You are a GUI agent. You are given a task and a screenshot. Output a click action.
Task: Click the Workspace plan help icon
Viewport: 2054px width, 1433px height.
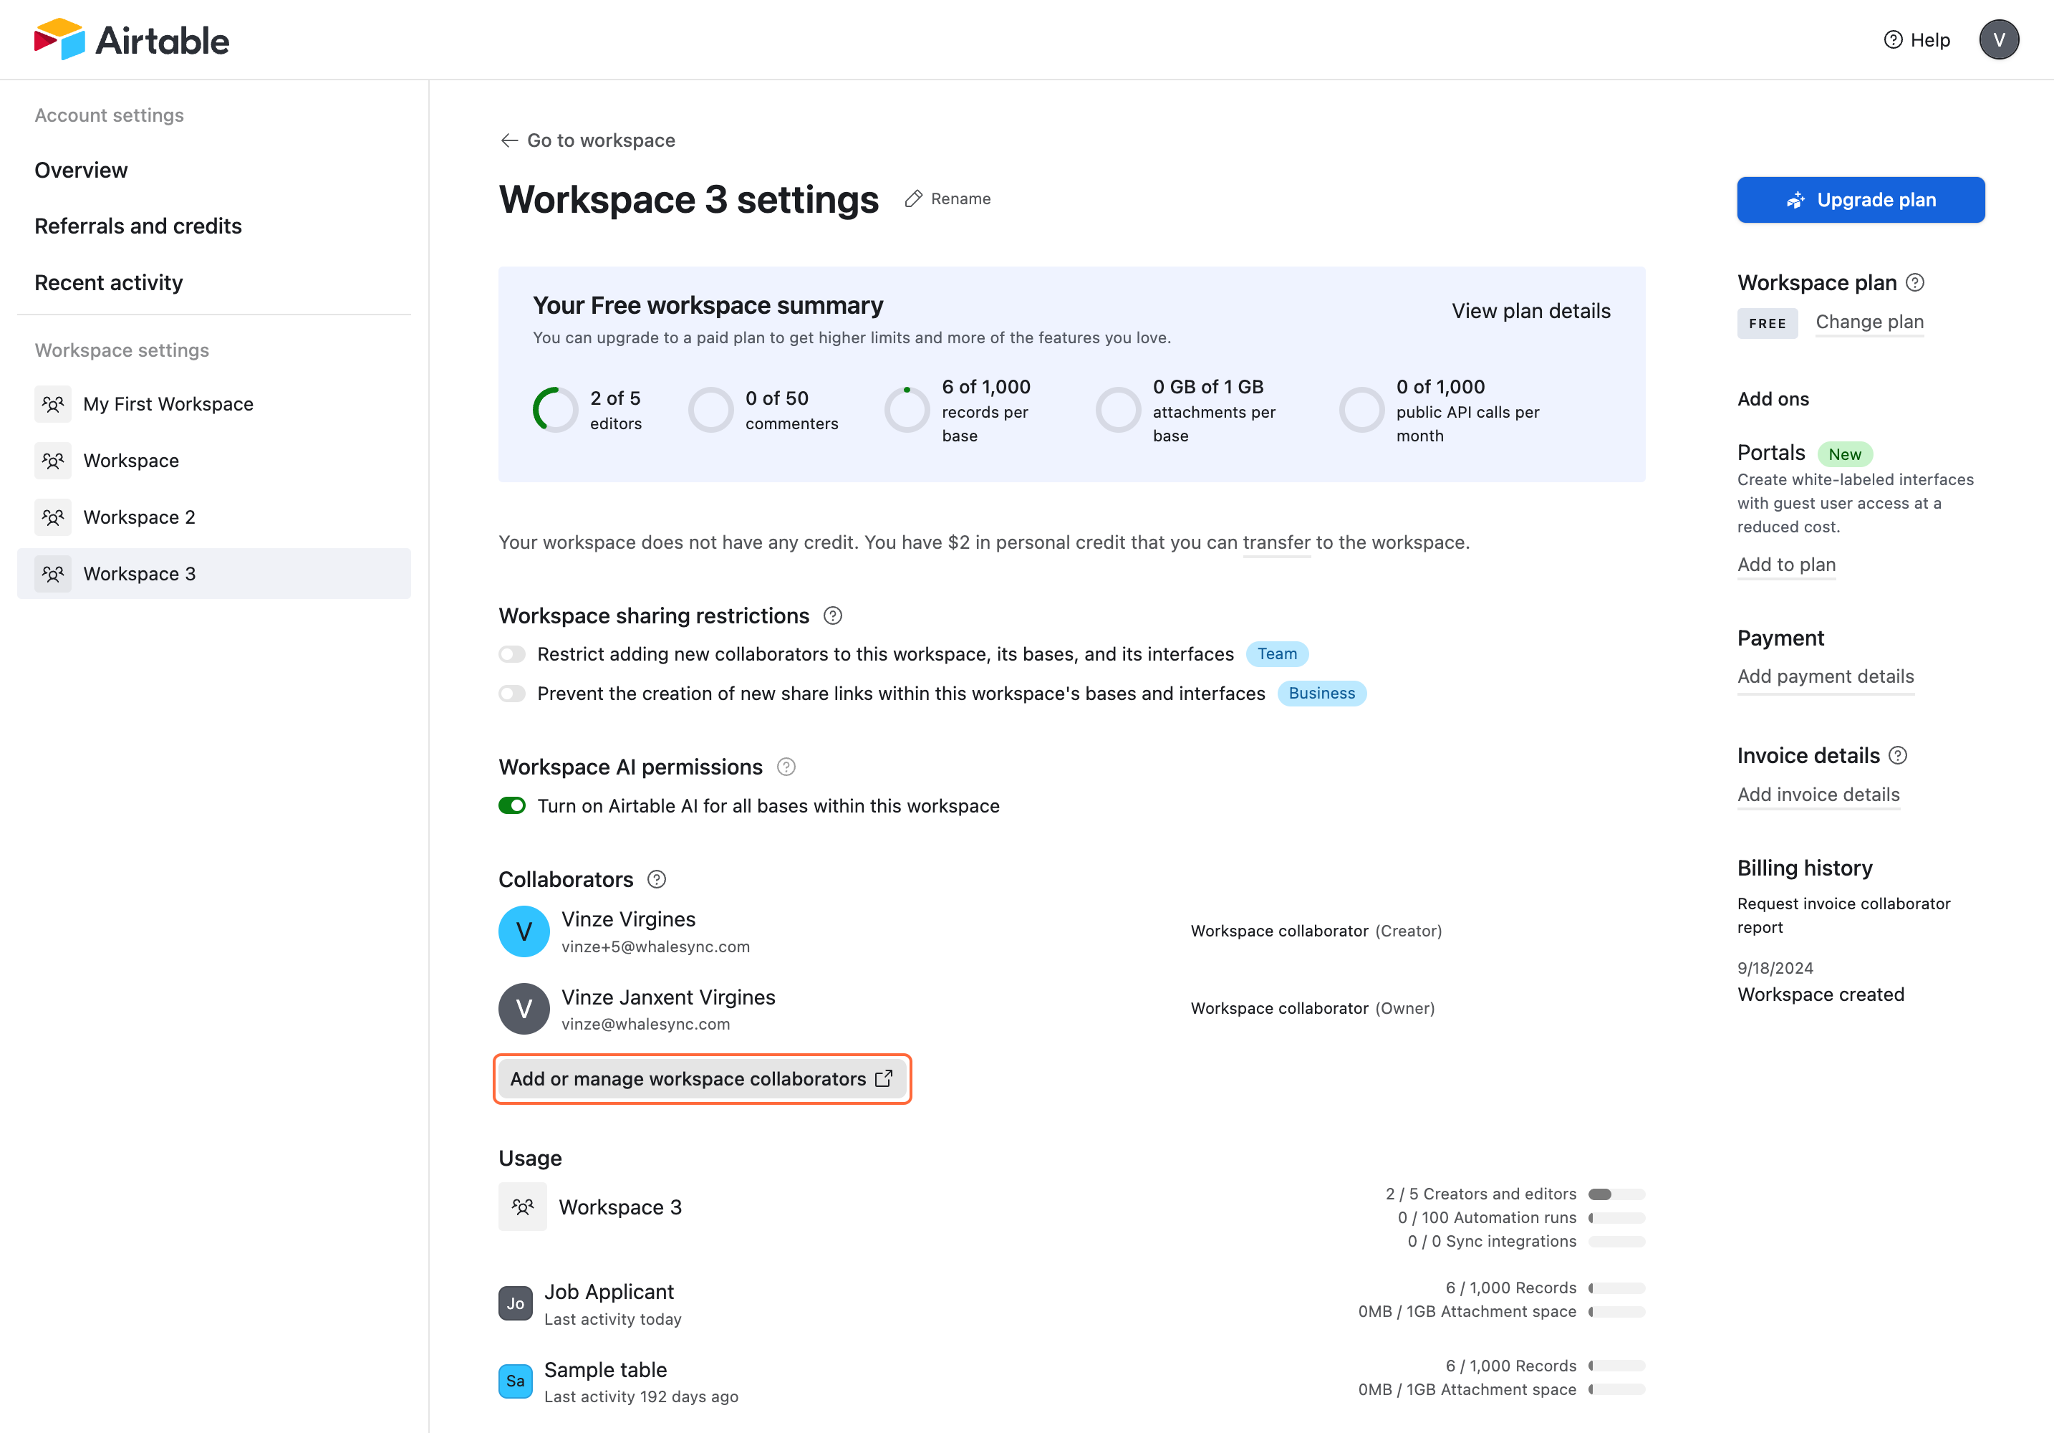(x=1914, y=283)
